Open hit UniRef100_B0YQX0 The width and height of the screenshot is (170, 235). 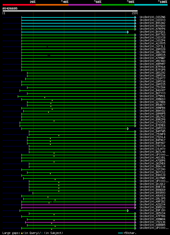click(x=152, y=26)
